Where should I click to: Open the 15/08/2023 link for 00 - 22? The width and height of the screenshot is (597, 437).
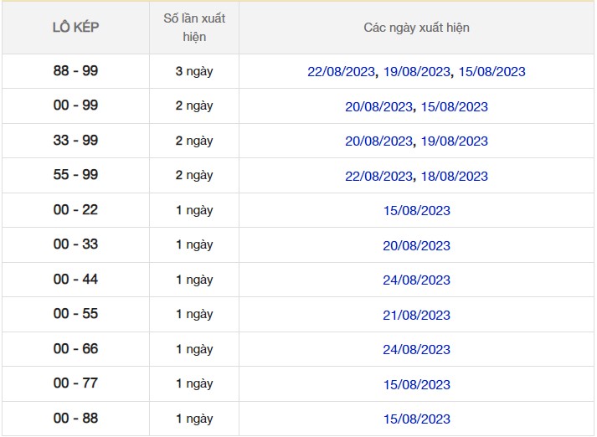point(417,211)
